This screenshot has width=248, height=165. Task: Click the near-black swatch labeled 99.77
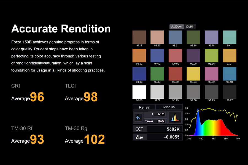tap(230, 92)
